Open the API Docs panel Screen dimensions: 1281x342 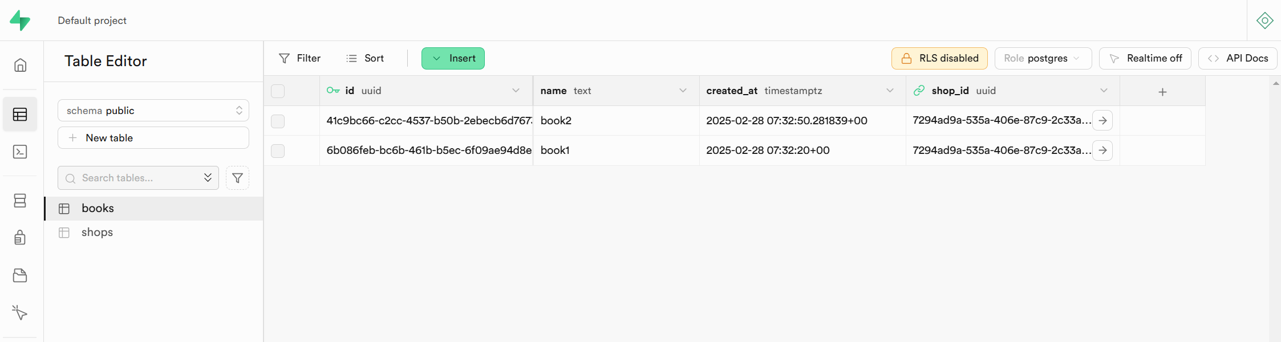tap(1237, 58)
